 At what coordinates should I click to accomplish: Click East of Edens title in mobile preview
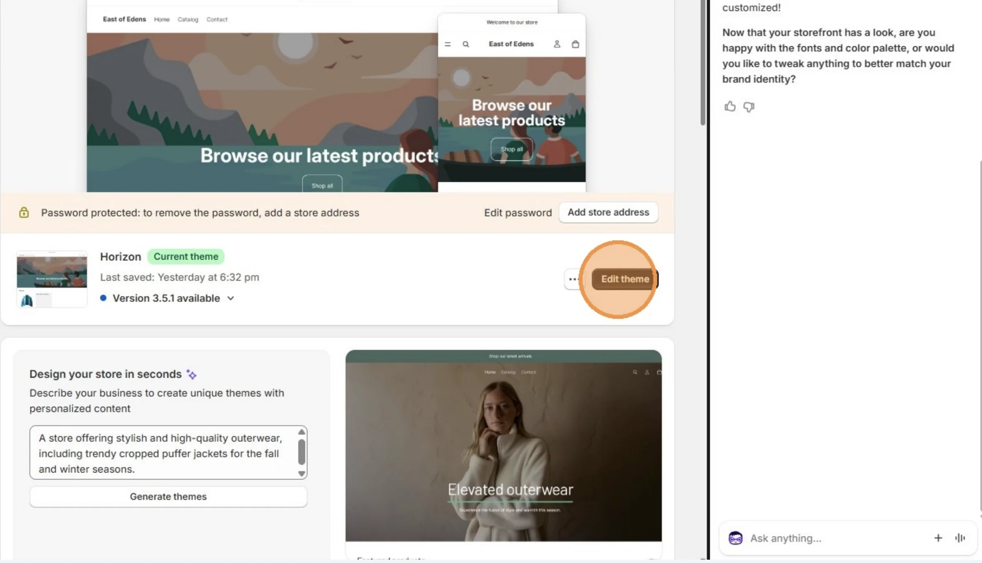click(511, 44)
